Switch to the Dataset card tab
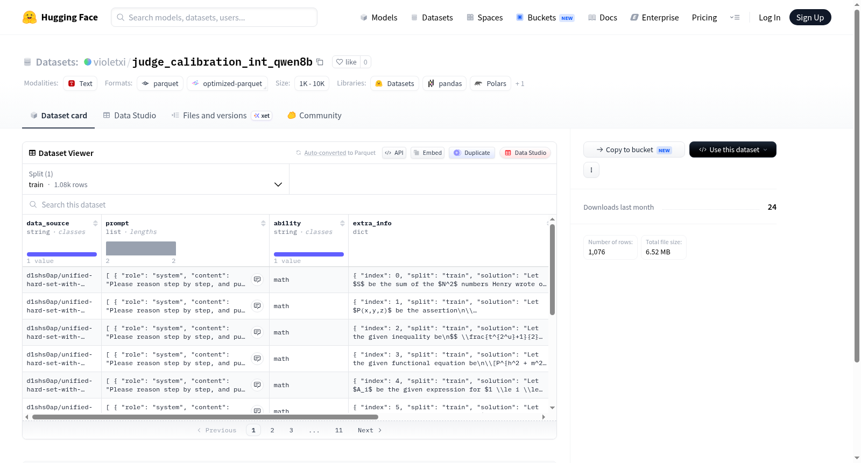Screen dimensions: 861x463 click(x=58, y=116)
